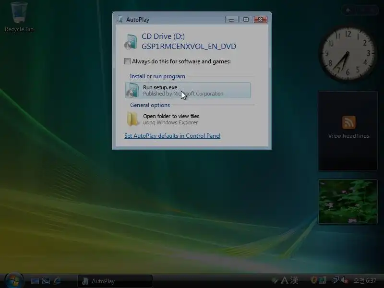Select the AutoPlay taskbar button
Image resolution: width=384 pixels, height=288 pixels.
(x=115, y=281)
